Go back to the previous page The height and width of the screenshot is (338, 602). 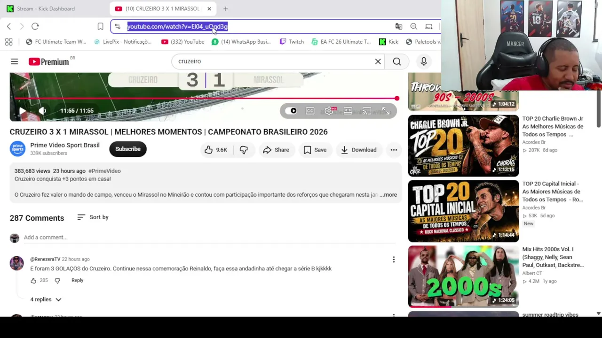pos(9,26)
